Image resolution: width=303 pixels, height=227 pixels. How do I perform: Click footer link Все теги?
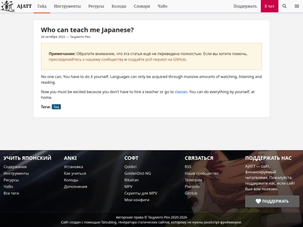point(11,193)
